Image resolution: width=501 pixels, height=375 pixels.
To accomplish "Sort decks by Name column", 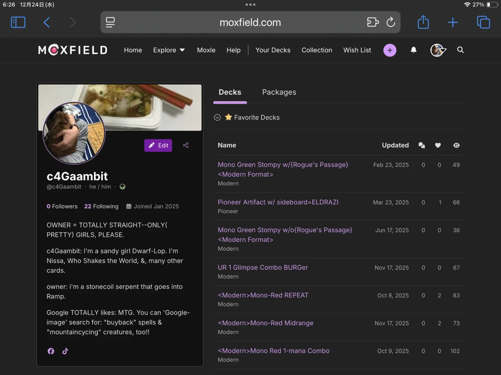I will point(227,145).
